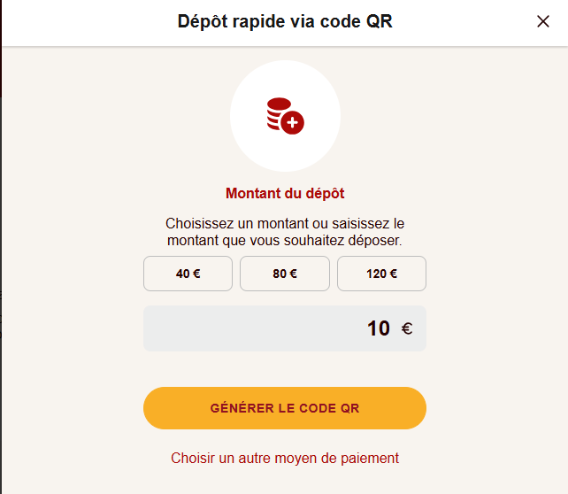Image resolution: width=568 pixels, height=494 pixels.
Task: Click the Choisissez un montant instruction text
Action: [x=285, y=232]
